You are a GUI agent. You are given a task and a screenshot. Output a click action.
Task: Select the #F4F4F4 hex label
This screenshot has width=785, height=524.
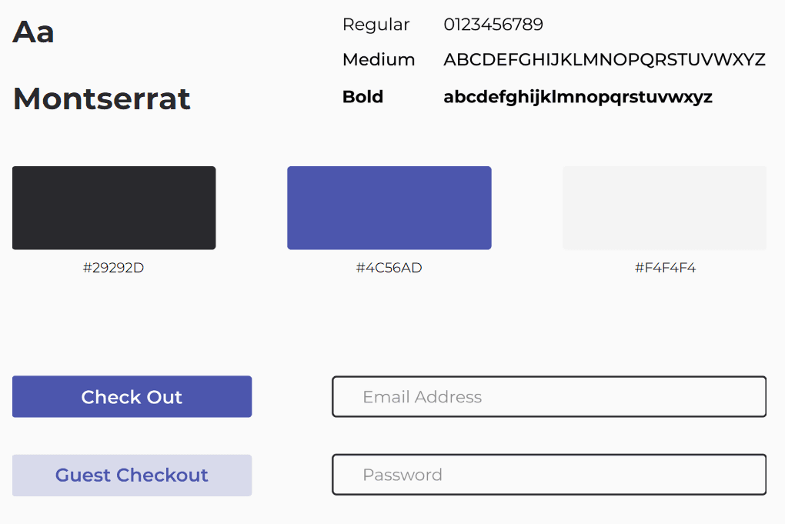tap(666, 268)
